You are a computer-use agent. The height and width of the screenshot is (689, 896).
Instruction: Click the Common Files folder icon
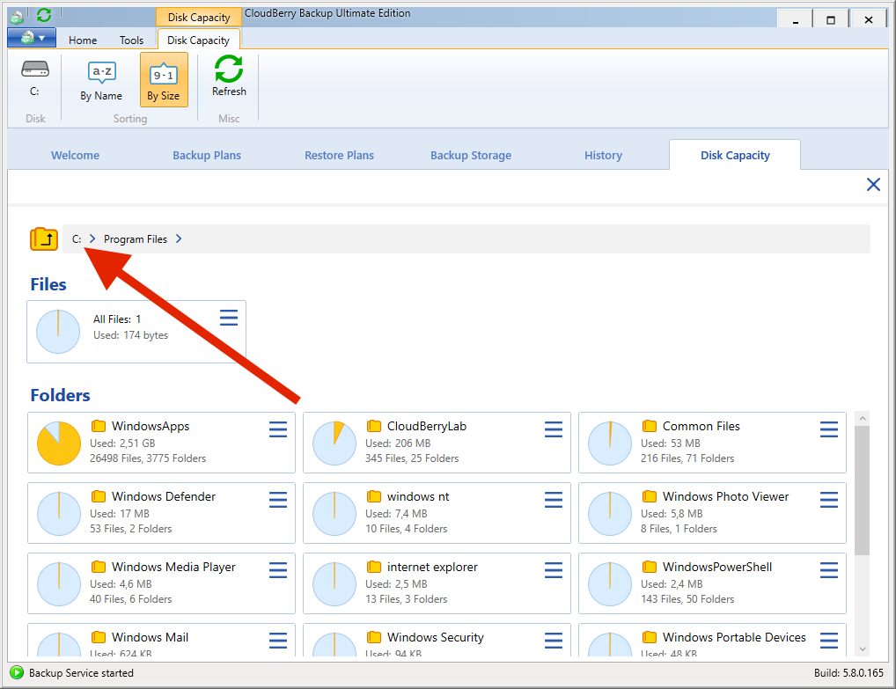coord(650,426)
